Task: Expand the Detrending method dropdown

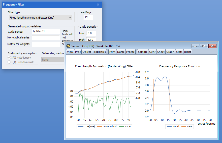Action: 52,60
